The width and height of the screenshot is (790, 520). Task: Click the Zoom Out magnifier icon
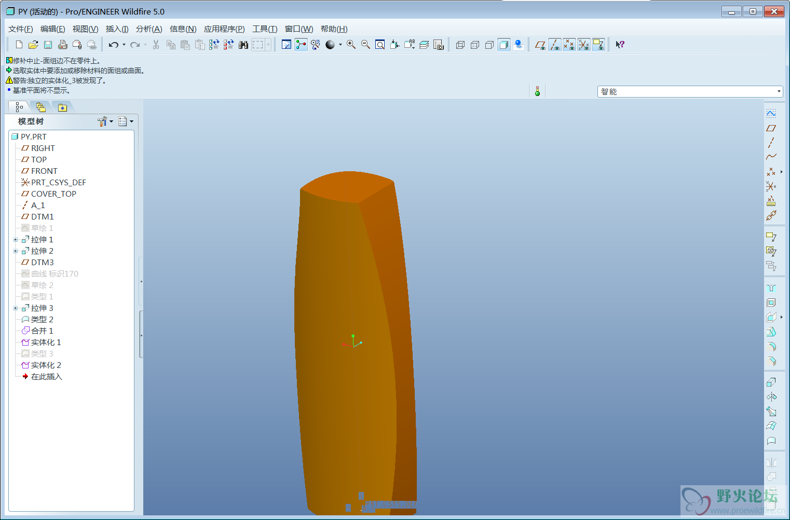click(365, 45)
